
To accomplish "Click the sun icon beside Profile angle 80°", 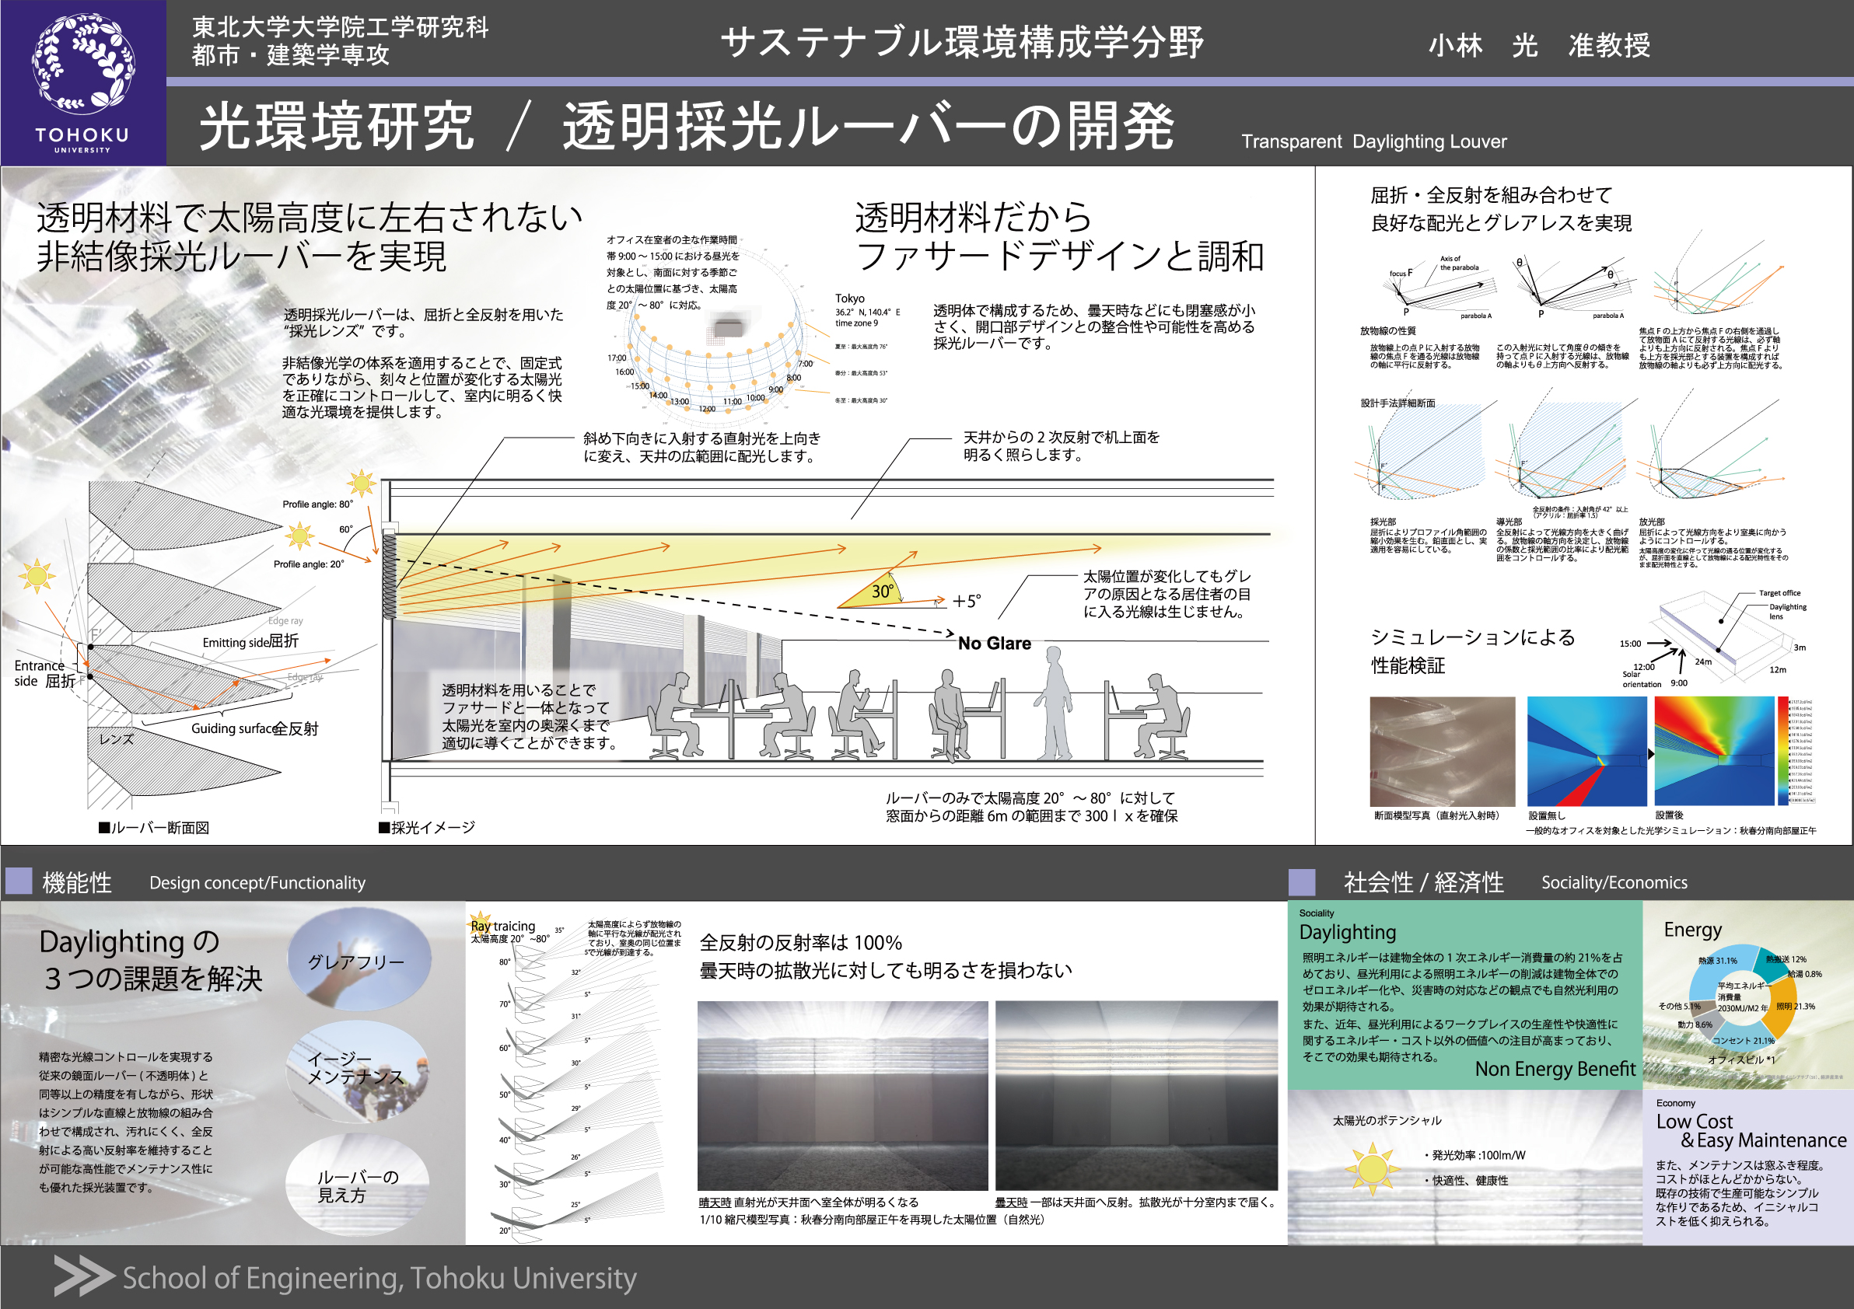I will coord(361,483).
